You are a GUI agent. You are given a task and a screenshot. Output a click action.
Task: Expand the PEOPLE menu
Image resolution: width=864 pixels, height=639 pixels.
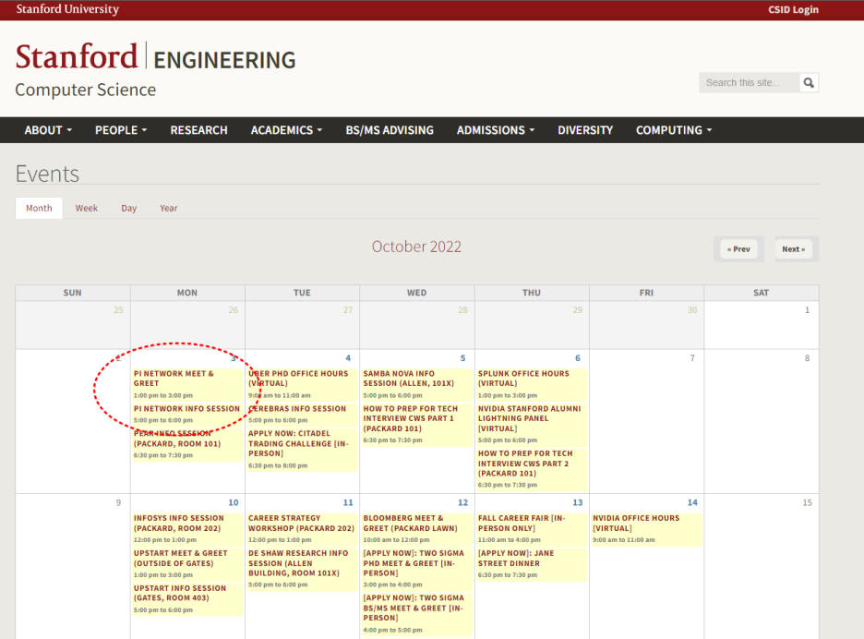pos(121,130)
